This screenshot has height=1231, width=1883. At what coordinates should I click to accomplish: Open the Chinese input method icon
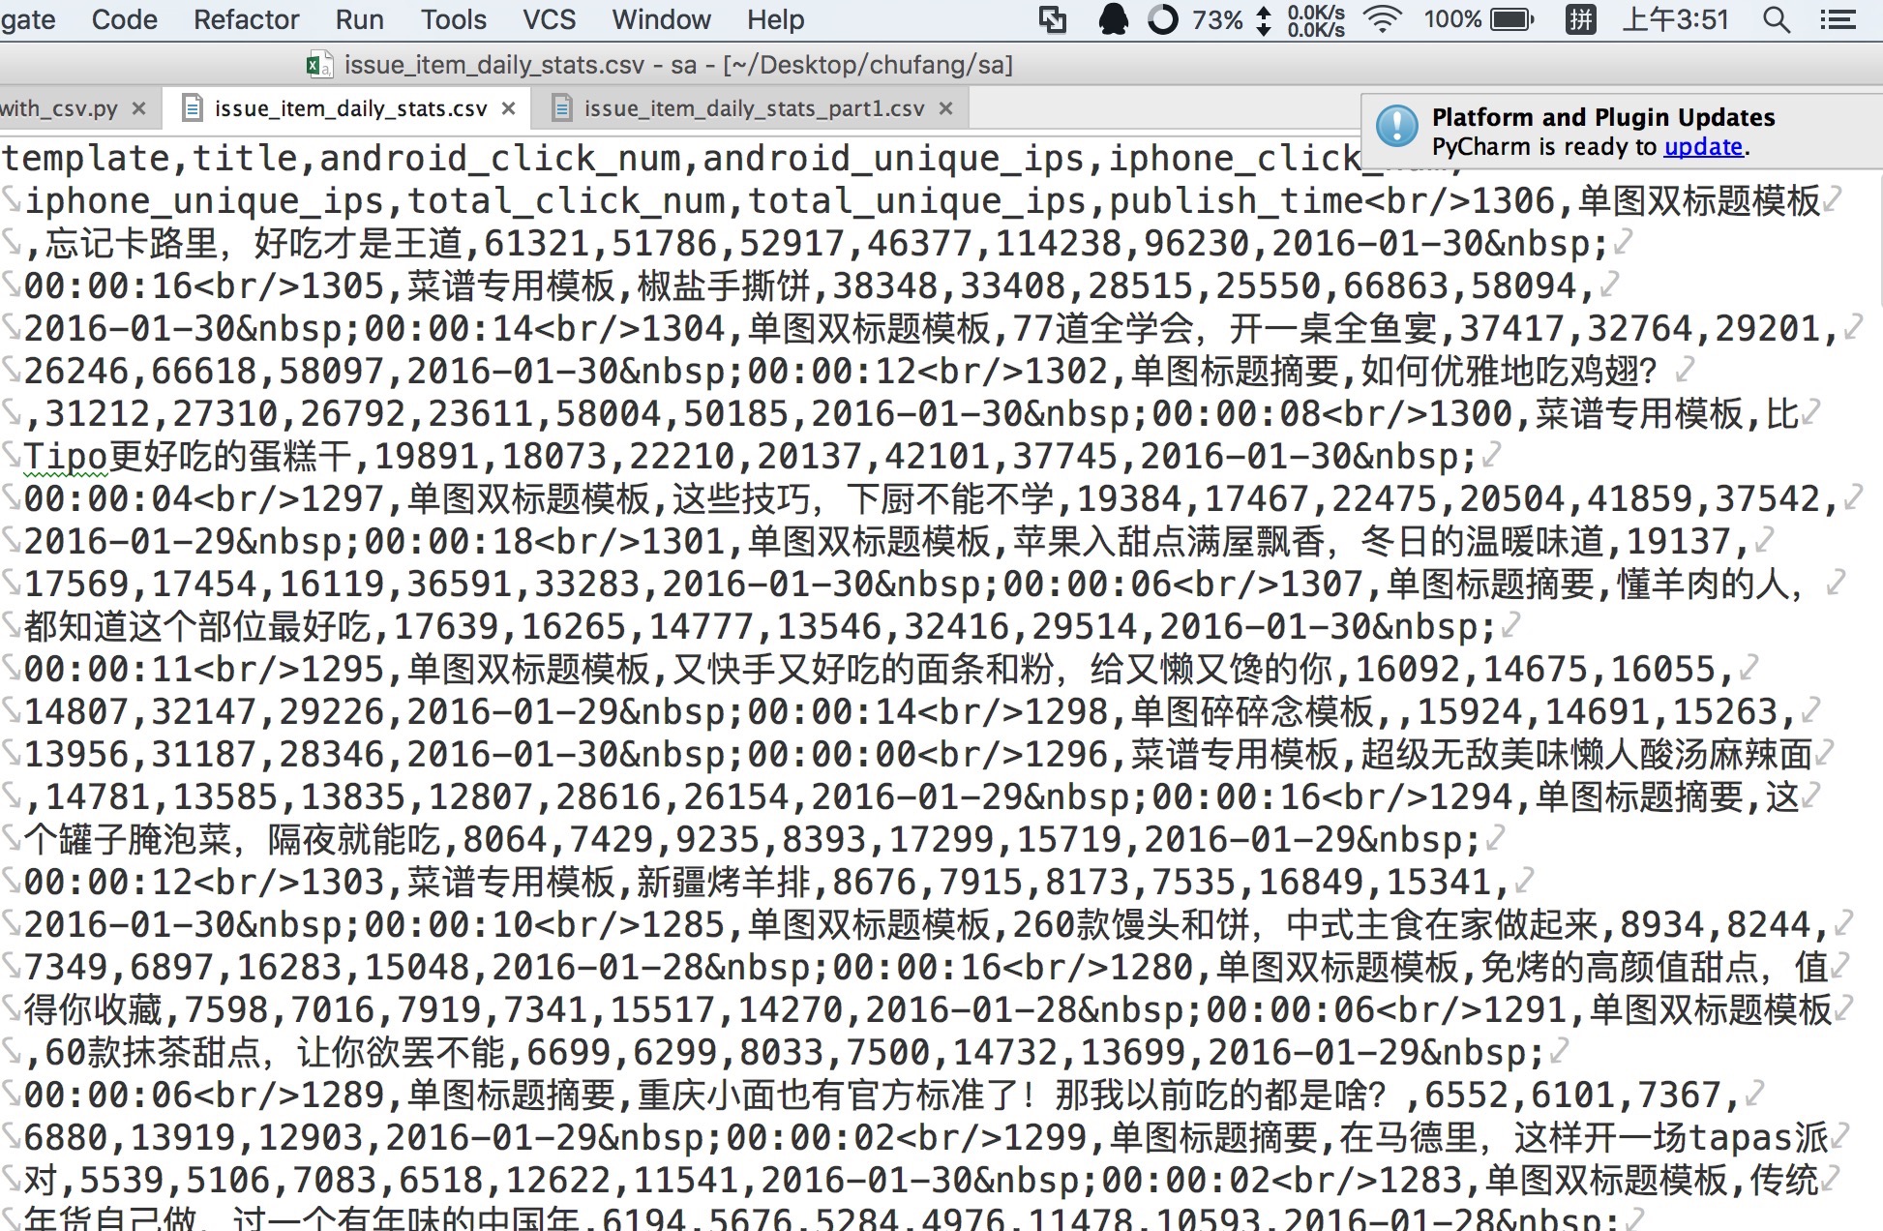[x=1580, y=19]
